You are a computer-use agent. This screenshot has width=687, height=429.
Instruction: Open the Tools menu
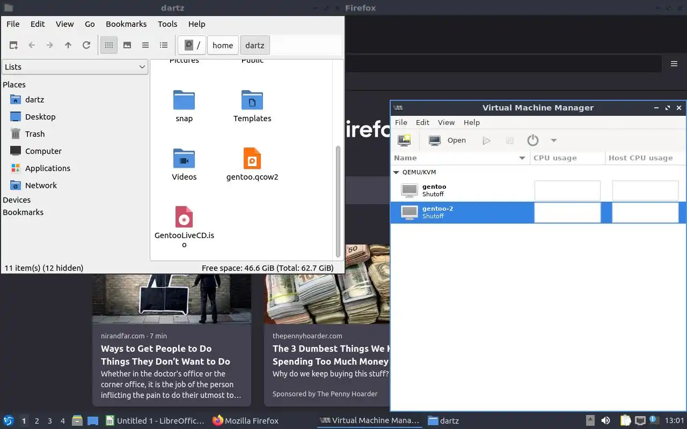pos(167,24)
